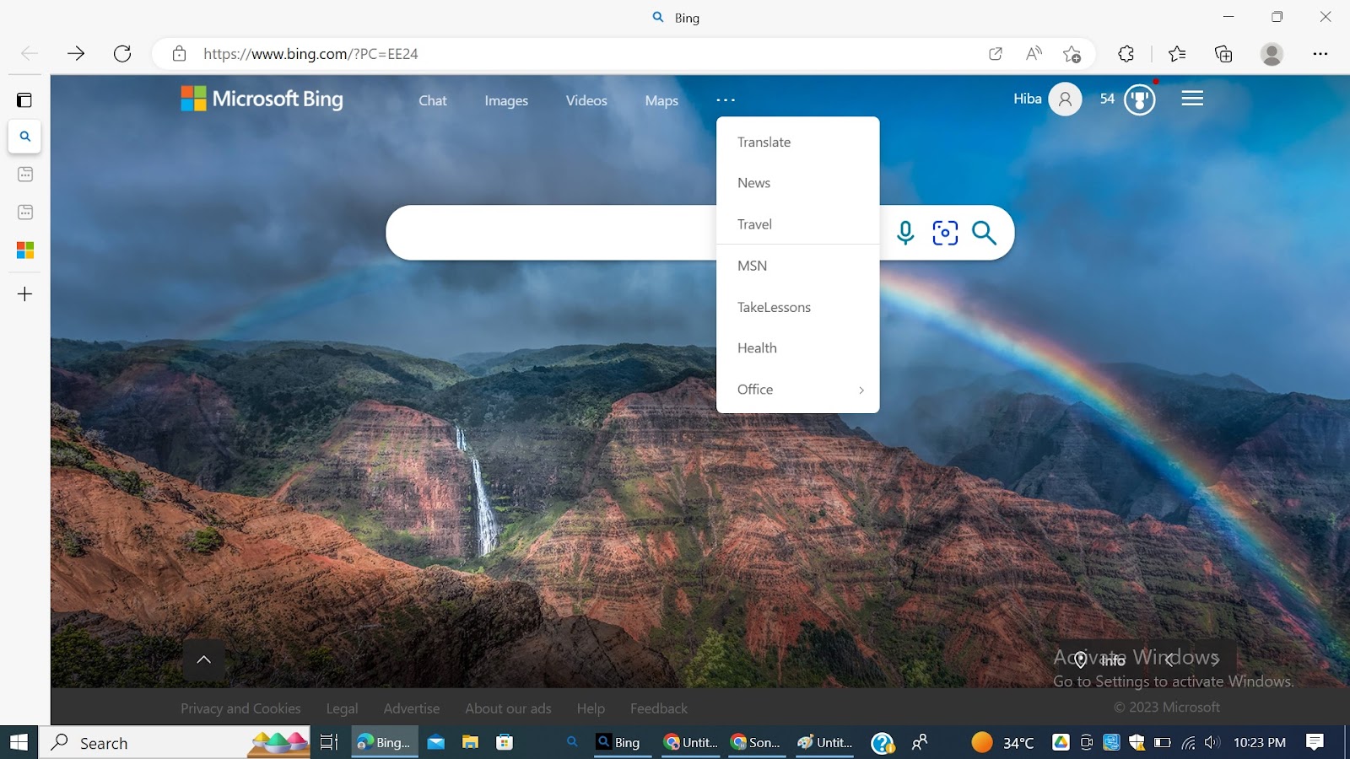
Task: Go to Videos in Bing header
Action: point(586,100)
